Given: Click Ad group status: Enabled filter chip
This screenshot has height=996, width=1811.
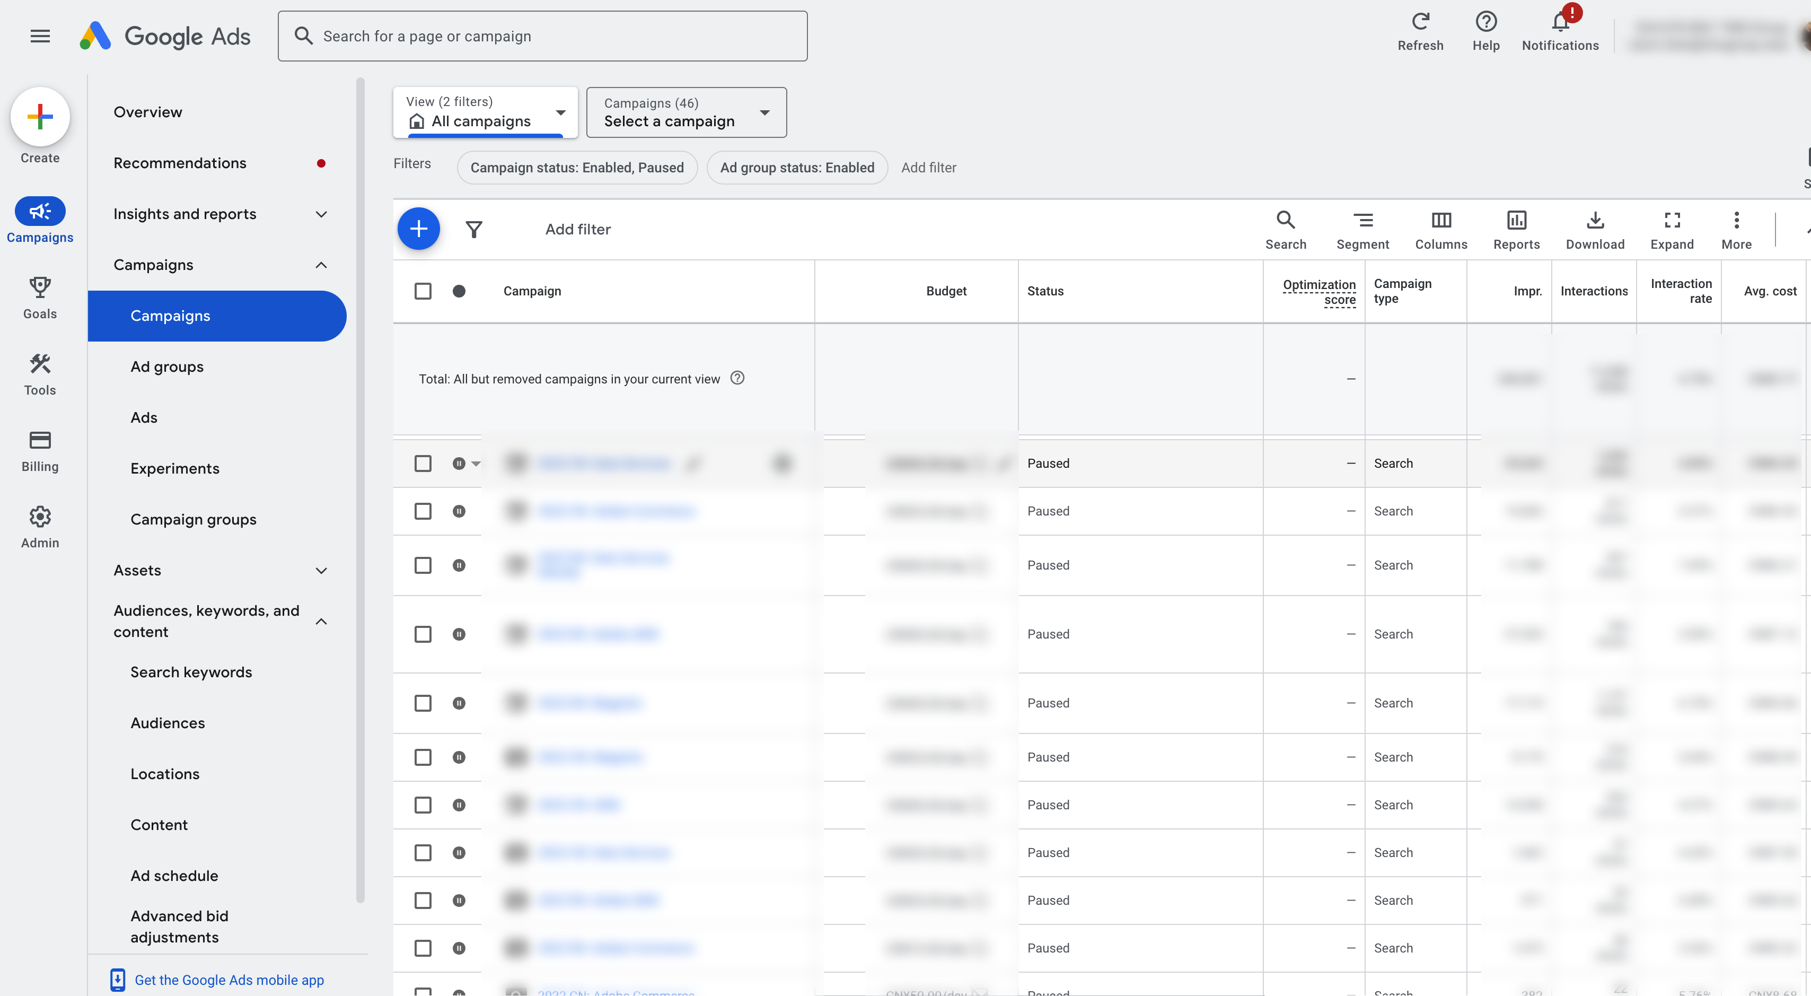Looking at the screenshot, I should tap(796, 168).
